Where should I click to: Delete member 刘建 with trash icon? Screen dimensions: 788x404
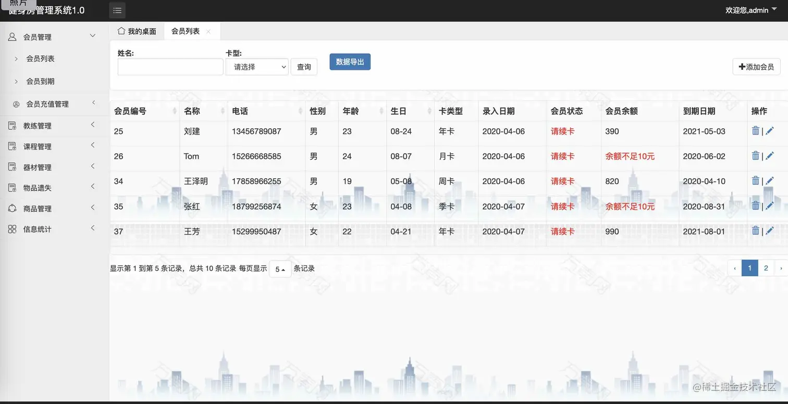coord(755,131)
